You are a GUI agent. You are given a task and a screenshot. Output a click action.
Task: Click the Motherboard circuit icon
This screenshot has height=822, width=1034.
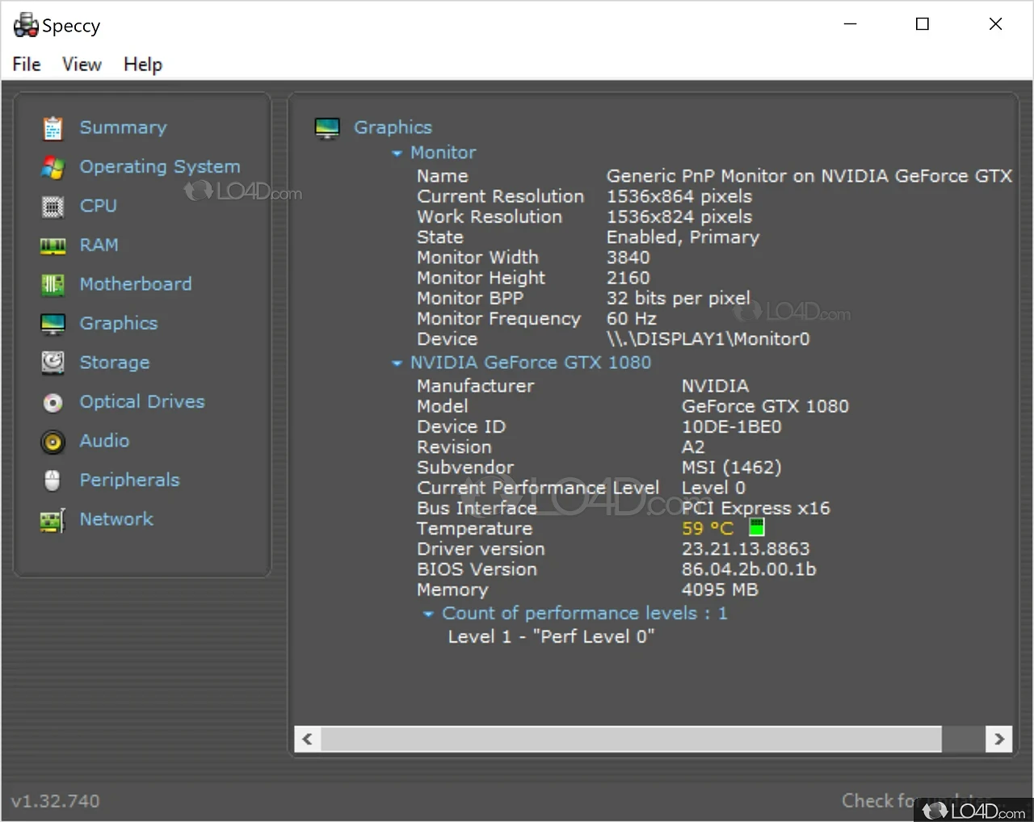pyautogui.click(x=53, y=284)
